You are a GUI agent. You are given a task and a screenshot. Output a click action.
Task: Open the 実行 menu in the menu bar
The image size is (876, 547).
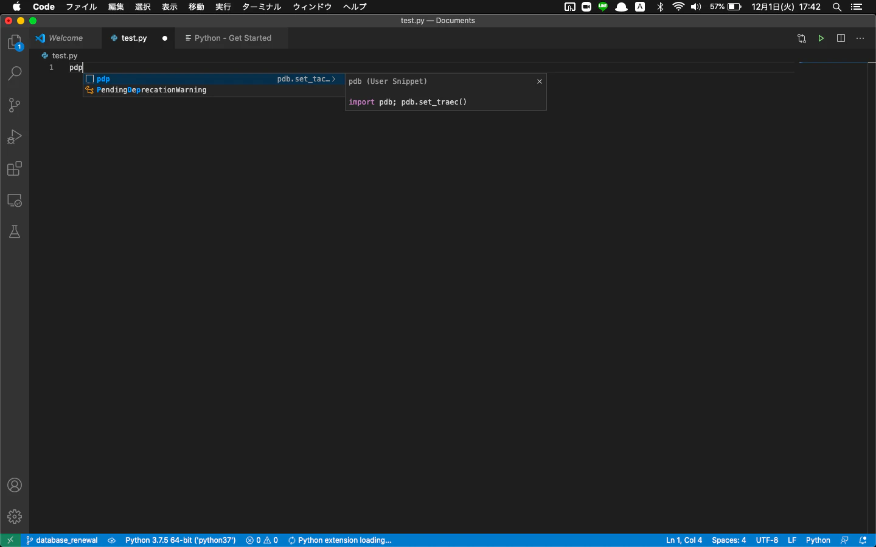[x=223, y=7]
